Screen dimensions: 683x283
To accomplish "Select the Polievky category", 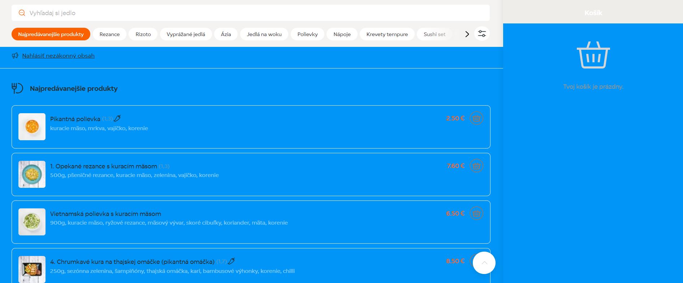I will tap(307, 34).
